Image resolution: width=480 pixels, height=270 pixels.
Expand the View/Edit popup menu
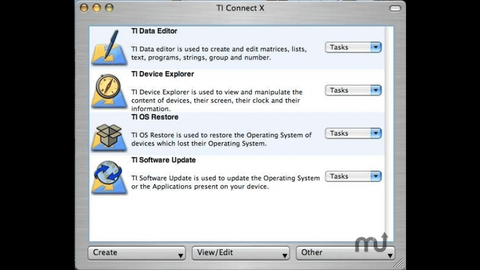click(241, 253)
